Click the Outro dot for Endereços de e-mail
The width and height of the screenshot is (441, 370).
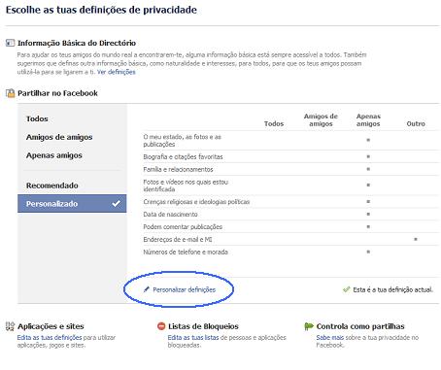point(416,239)
